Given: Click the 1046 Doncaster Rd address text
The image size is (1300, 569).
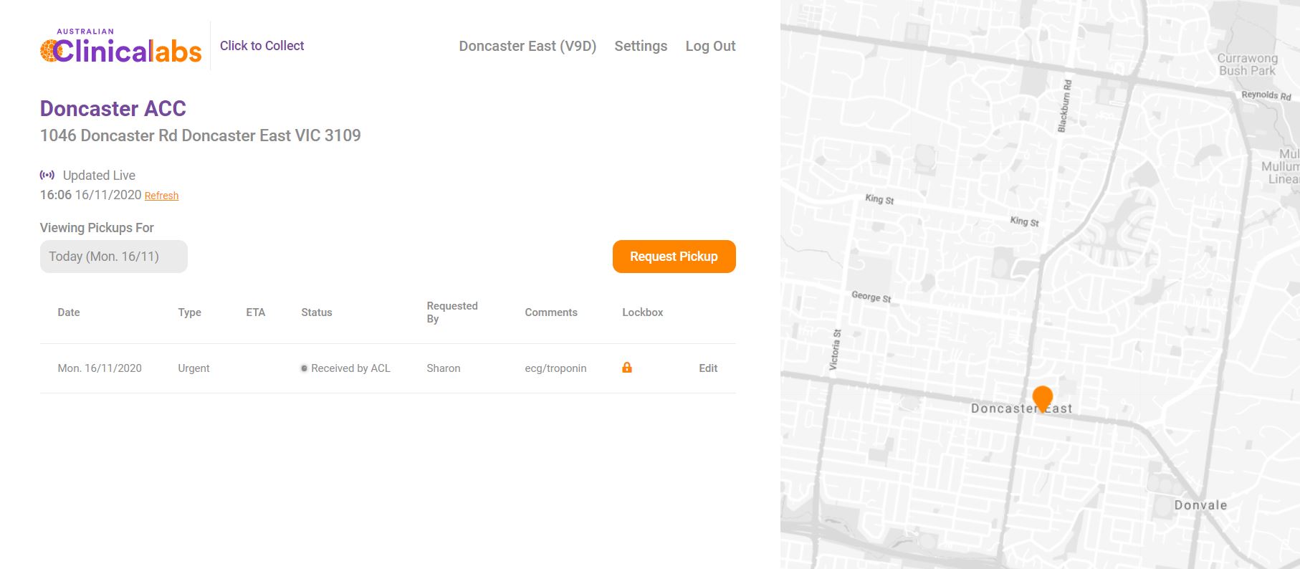Looking at the screenshot, I should click(201, 135).
